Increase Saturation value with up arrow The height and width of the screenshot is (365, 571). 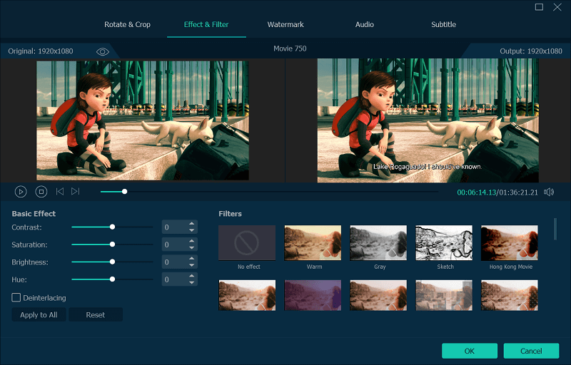(x=191, y=241)
